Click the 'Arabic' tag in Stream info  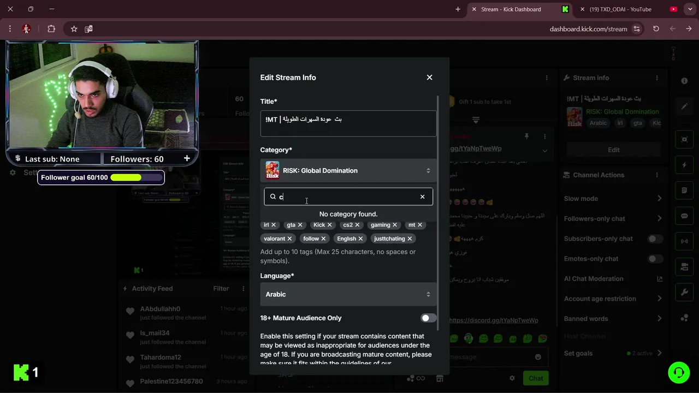[x=598, y=123]
